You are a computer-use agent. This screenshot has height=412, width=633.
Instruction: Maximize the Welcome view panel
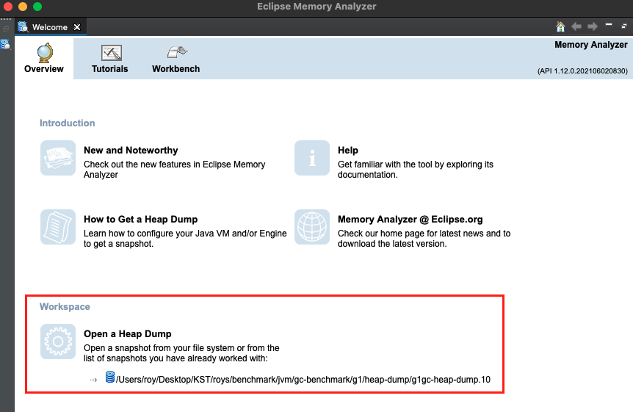(x=624, y=26)
